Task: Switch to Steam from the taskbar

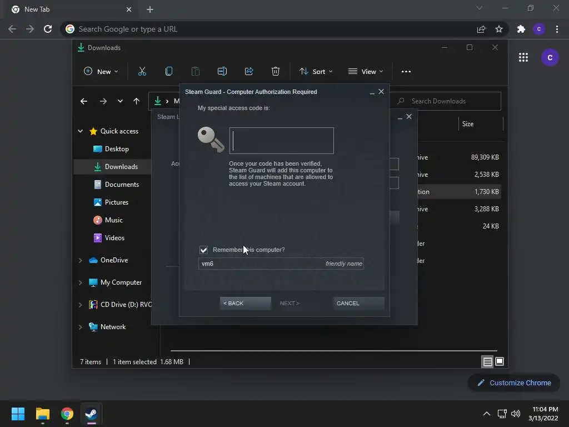Action: (91, 414)
